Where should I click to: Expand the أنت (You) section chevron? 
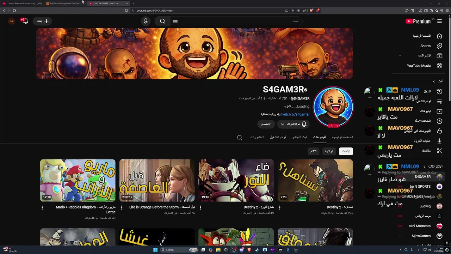(434, 81)
